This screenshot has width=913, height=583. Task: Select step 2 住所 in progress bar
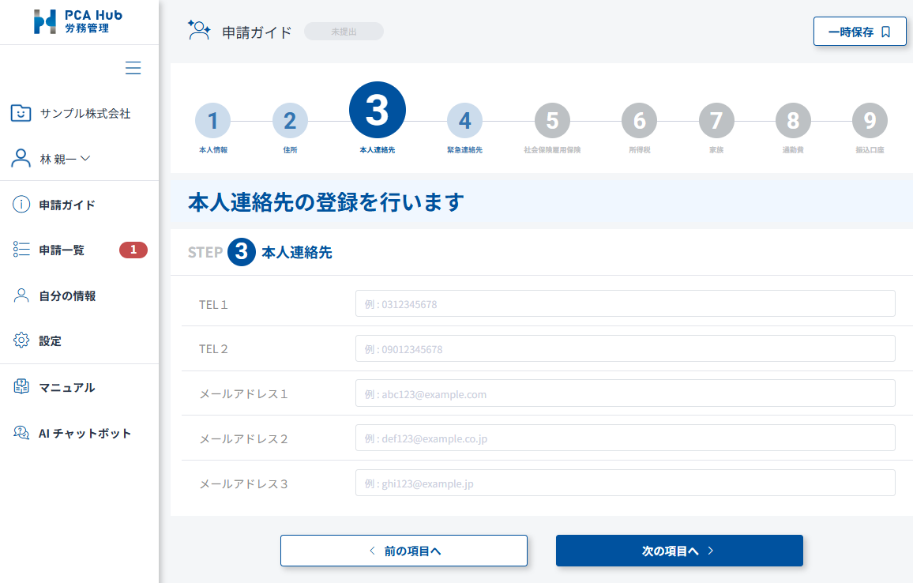coord(290,118)
